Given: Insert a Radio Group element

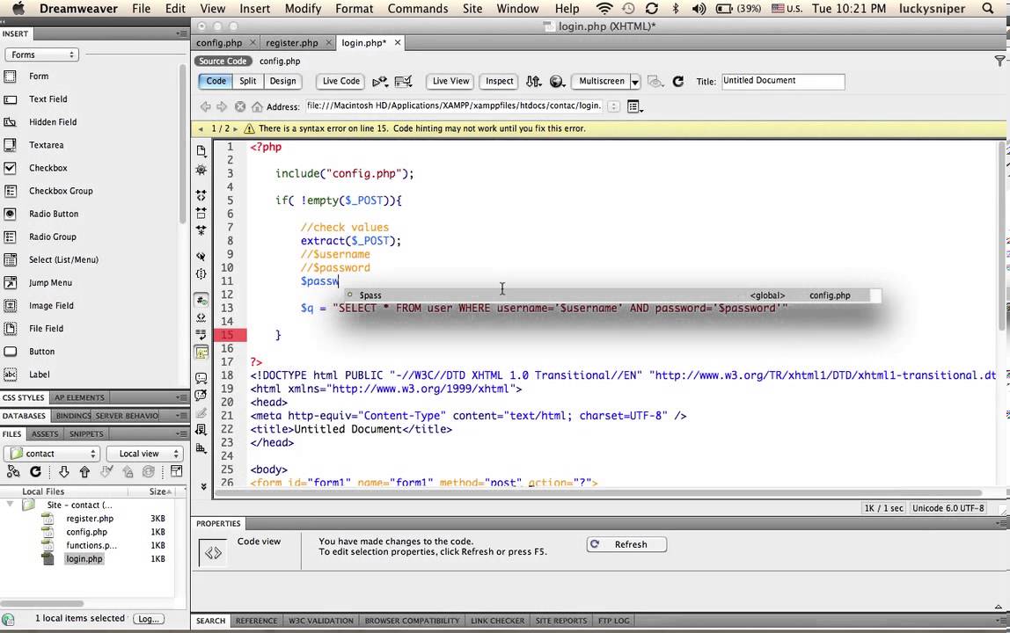Looking at the screenshot, I should click(x=52, y=237).
